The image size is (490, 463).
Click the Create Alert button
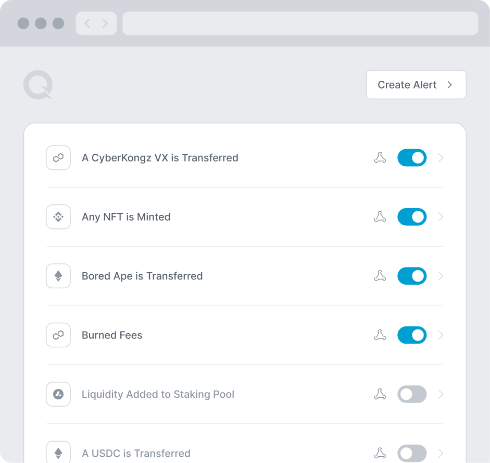[x=416, y=85]
